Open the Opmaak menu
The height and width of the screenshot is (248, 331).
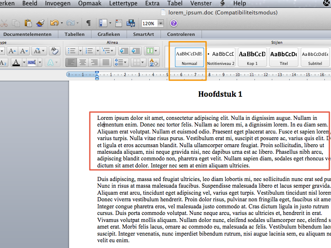[x=90, y=3]
